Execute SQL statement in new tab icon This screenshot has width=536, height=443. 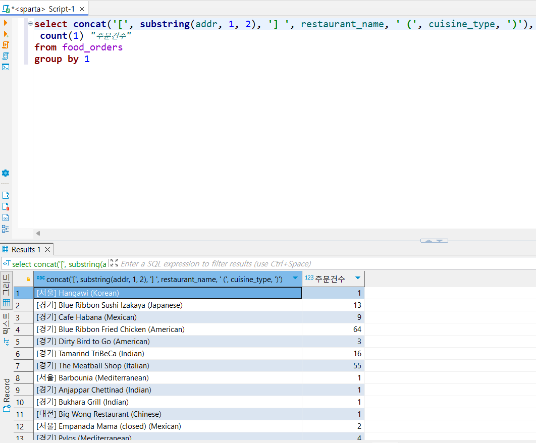pyautogui.click(x=6, y=34)
